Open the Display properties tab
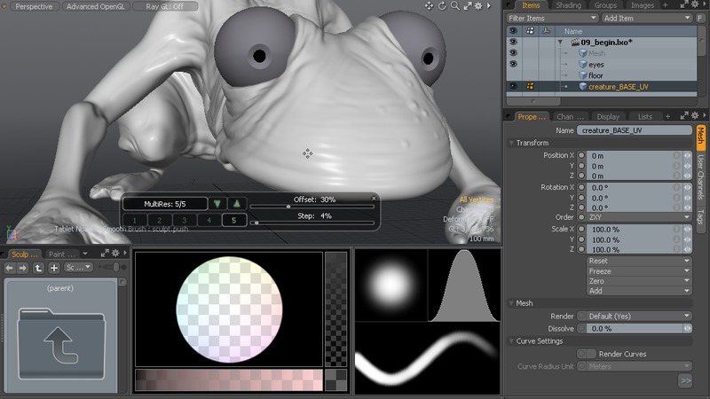This screenshot has width=710, height=399. (608, 116)
